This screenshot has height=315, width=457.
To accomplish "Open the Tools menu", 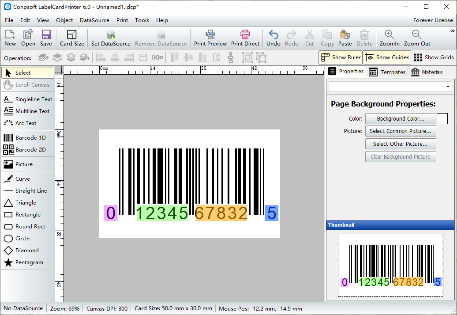I will pos(142,20).
